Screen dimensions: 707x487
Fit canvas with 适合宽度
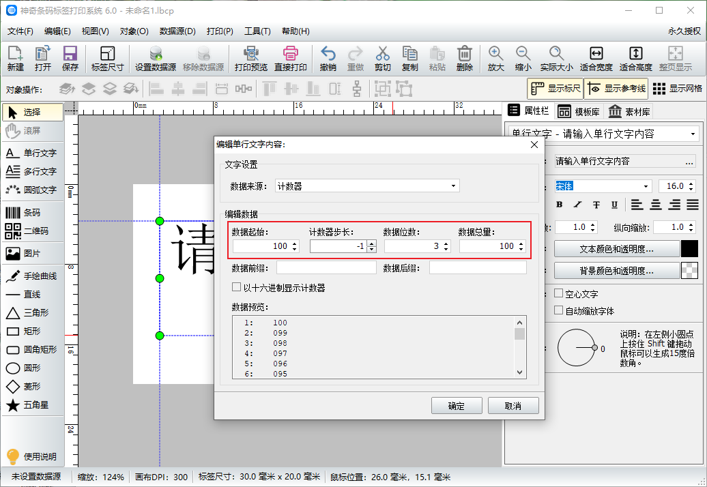tap(596, 59)
